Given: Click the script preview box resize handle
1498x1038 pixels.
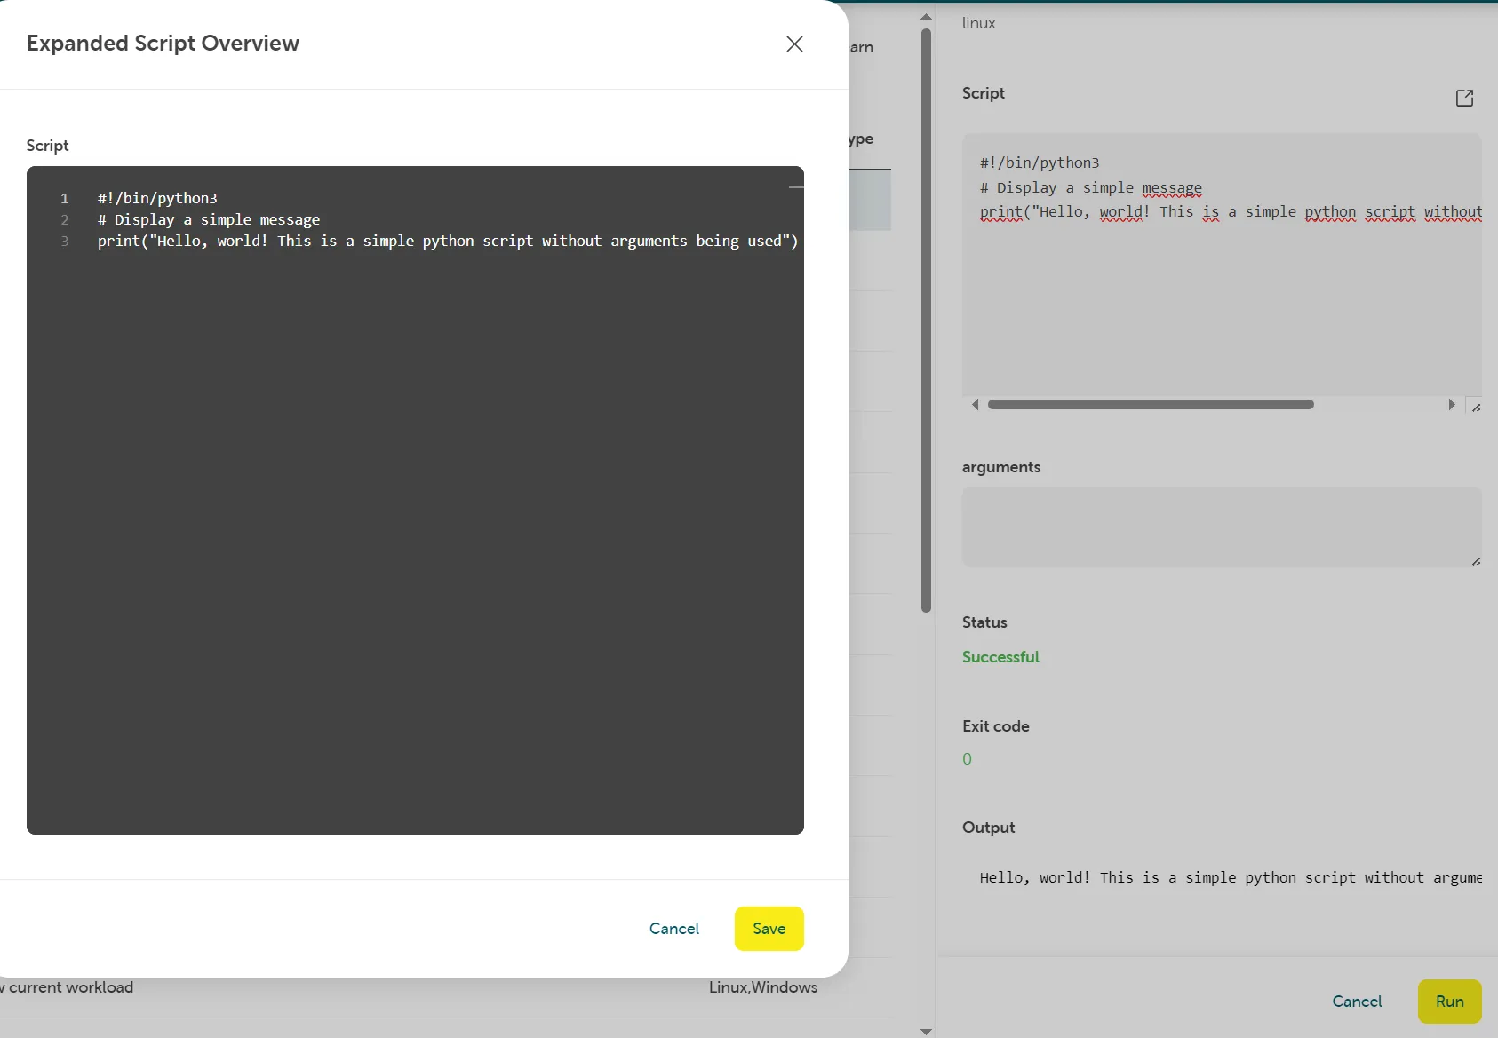Looking at the screenshot, I should 1476,408.
